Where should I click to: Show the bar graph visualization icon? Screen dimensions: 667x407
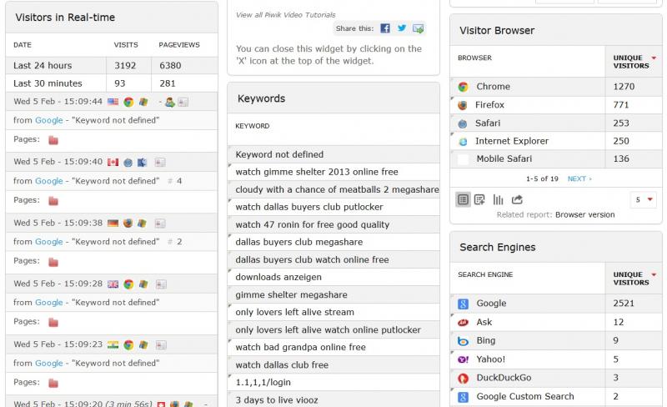click(498, 199)
